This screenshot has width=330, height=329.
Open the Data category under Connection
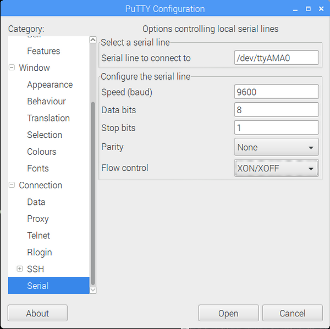pos(36,202)
